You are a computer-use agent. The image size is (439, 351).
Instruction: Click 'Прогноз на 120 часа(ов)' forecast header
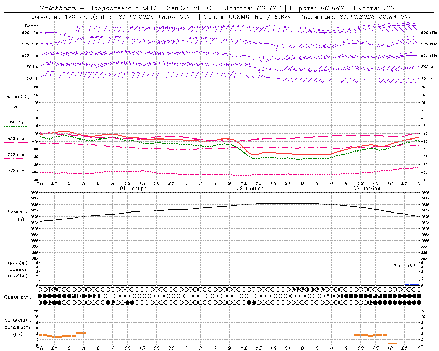click(x=66, y=17)
